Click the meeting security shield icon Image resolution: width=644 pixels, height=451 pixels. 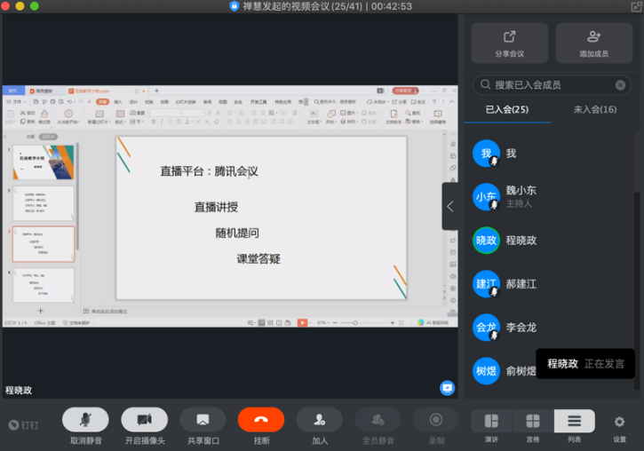point(235,6)
